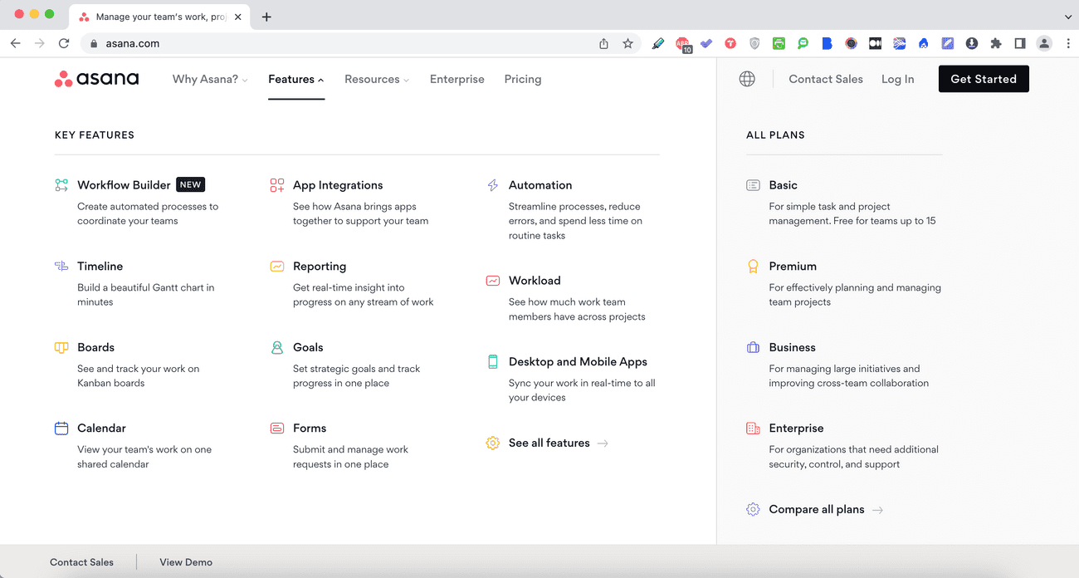Open the Chrome extensions puzzle icon

(996, 43)
